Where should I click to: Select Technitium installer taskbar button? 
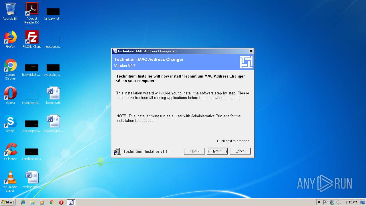71,202
